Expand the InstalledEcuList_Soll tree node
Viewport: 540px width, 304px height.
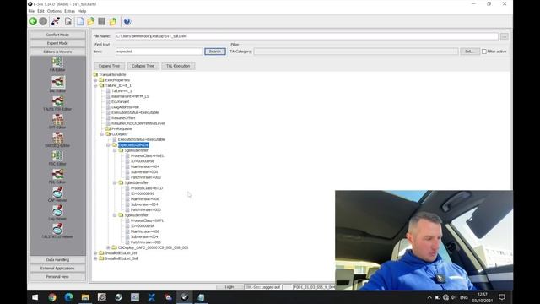[x=95, y=258]
